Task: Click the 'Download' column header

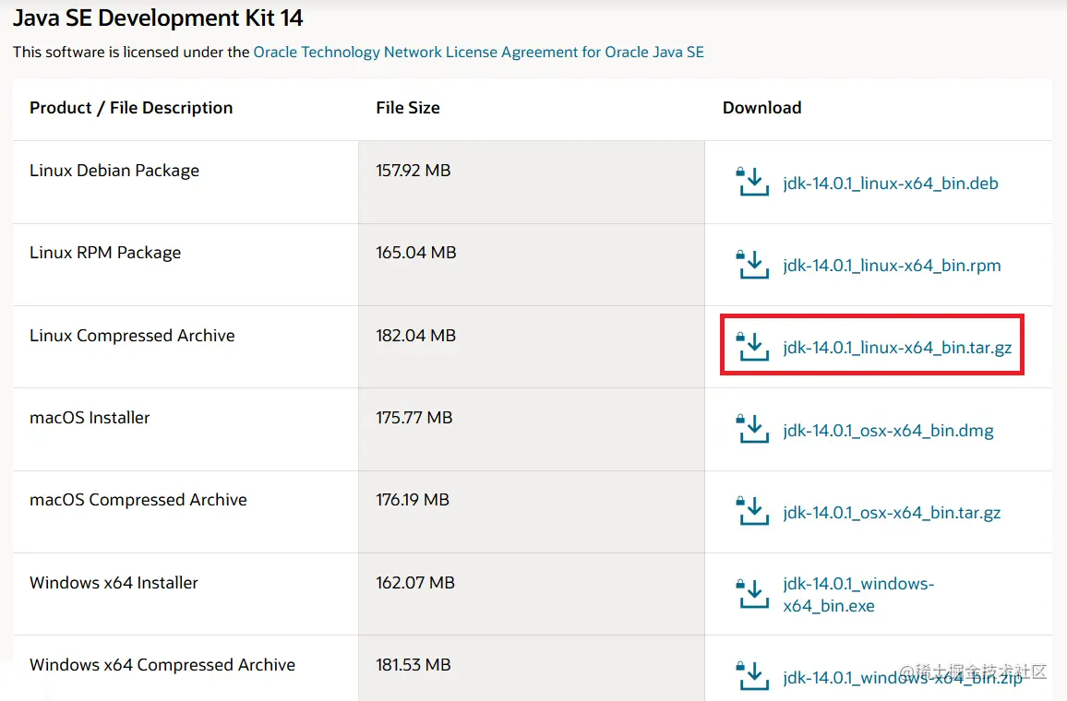Action: coord(762,108)
